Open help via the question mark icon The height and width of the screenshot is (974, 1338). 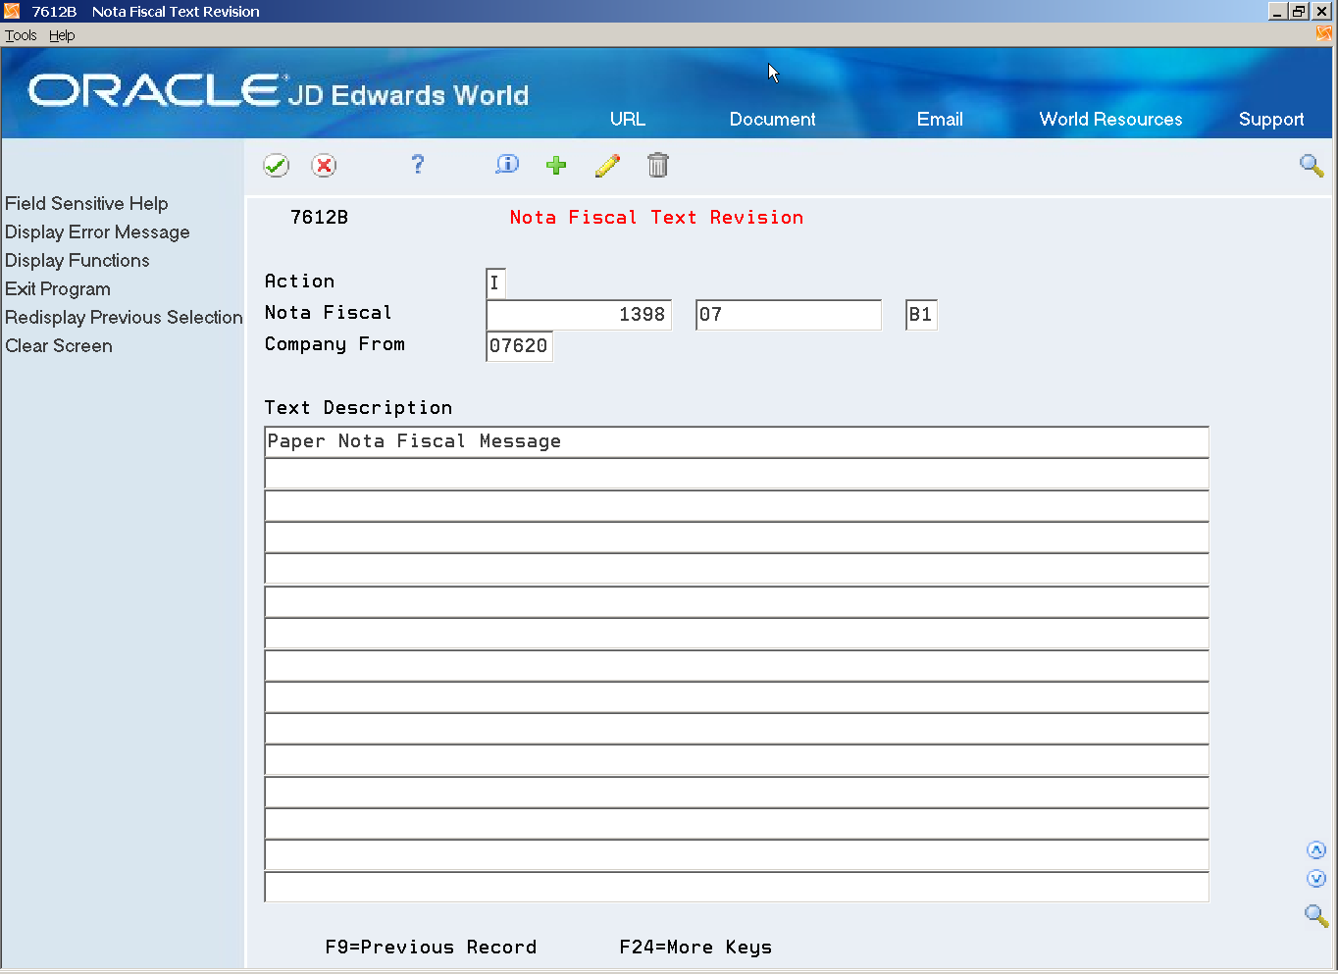[417, 164]
